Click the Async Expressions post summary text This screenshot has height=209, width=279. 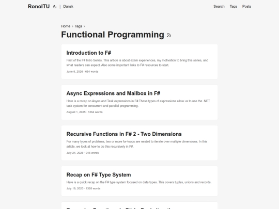pyautogui.click(x=138, y=103)
